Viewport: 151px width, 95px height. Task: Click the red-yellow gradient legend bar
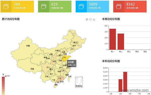tap(3, 86)
